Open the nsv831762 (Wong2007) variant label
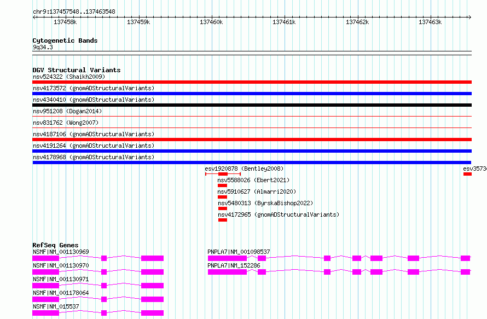487x319 pixels. tap(66, 123)
